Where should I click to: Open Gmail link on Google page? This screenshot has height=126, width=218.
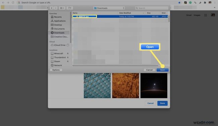coord(189,15)
